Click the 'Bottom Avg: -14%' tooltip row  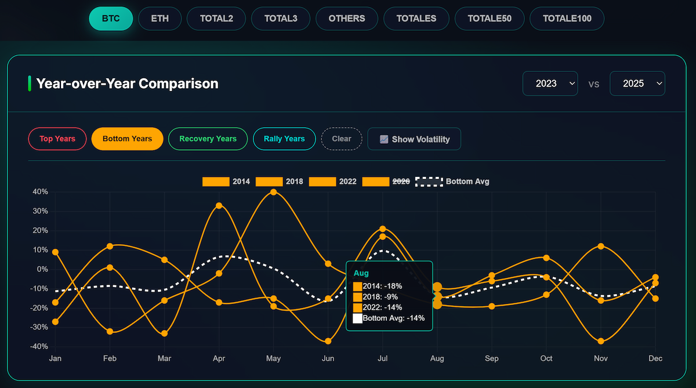point(389,318)
